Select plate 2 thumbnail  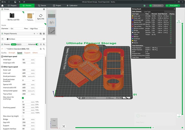pyautogui.click(x=52, y=31)
